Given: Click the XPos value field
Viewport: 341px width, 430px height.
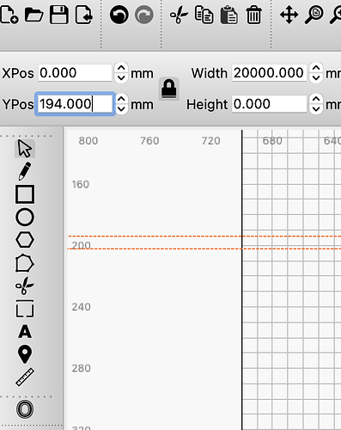Looking at the screenshot, I should pos(75,73).
